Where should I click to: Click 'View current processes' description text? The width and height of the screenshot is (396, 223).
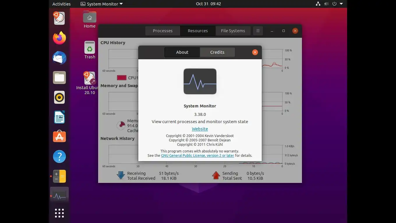click(200, 122)
